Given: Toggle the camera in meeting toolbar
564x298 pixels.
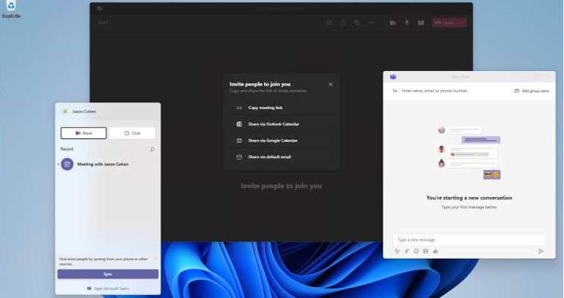Looking at the screenshot, I should coord(393,23).
